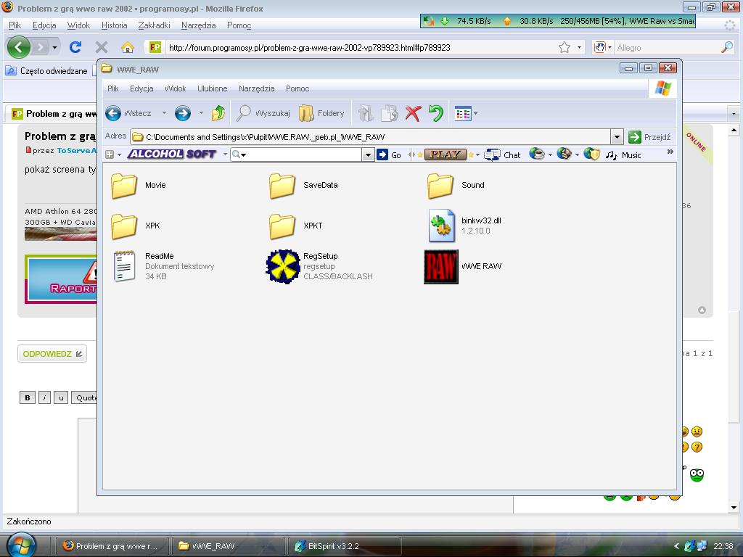Image resolution: width=743 pixels, height=557 pixels.
Task: Open the Movie folder
Action: tap(138, 185)
